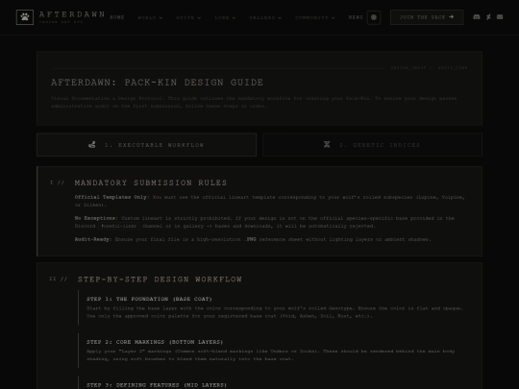The width and height of the screenshot is (519, 389).
Task: Expand the Community dropdown menu
Action: click(315, 17)
